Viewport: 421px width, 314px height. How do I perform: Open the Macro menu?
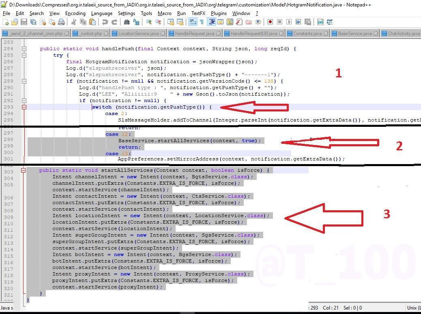coord(165,13)
